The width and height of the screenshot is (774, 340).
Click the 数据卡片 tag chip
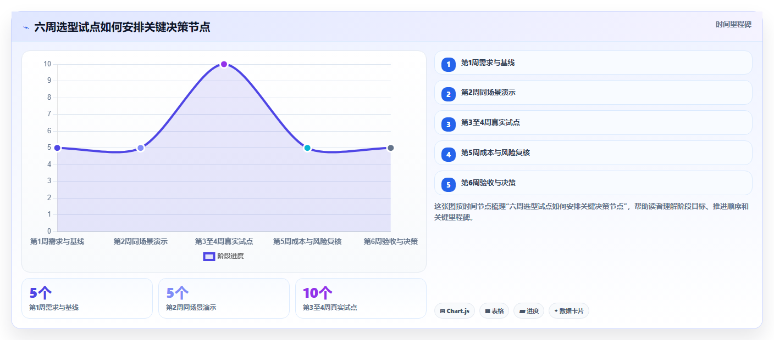point(568,311)
